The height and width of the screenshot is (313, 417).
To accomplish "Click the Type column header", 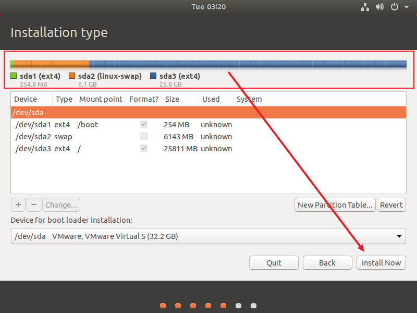I will (x=64, y=99).
